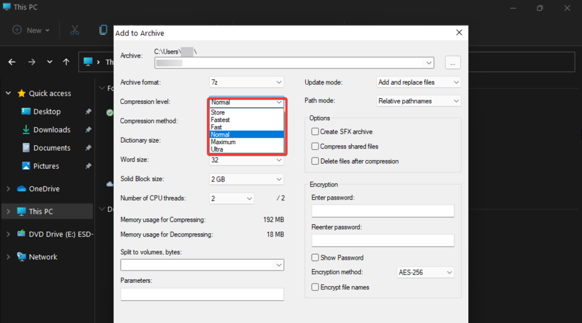Open the Downloads folder in Quick access

52,130
